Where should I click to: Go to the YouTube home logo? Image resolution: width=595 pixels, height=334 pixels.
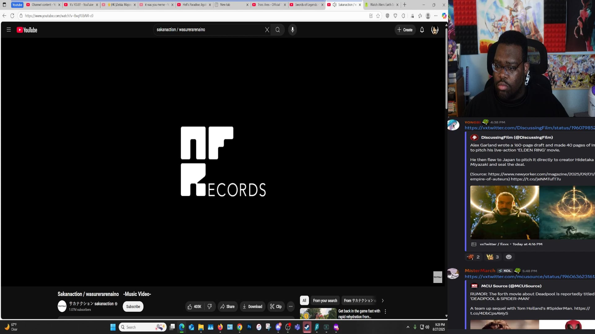click(27, 30)
